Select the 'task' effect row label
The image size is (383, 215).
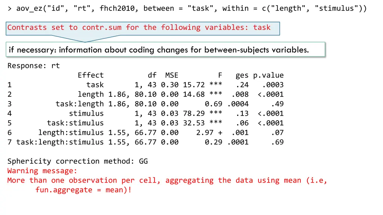[95, 85]
